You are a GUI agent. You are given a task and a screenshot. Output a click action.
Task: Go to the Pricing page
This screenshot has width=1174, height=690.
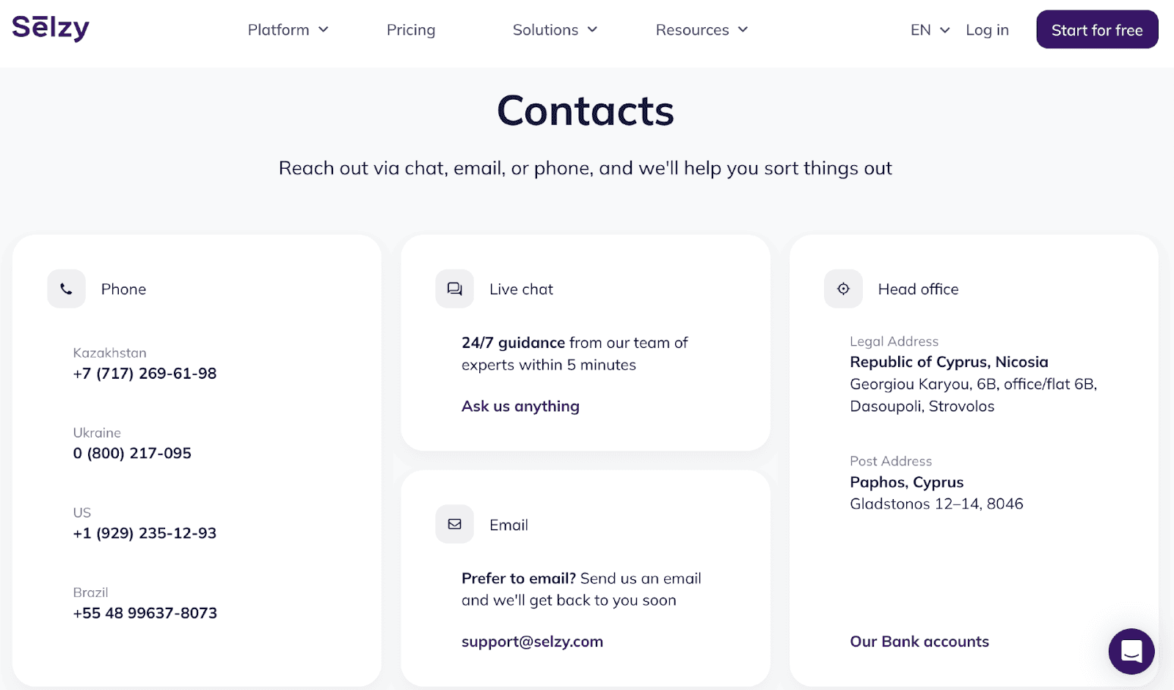[x=411, y=30]
